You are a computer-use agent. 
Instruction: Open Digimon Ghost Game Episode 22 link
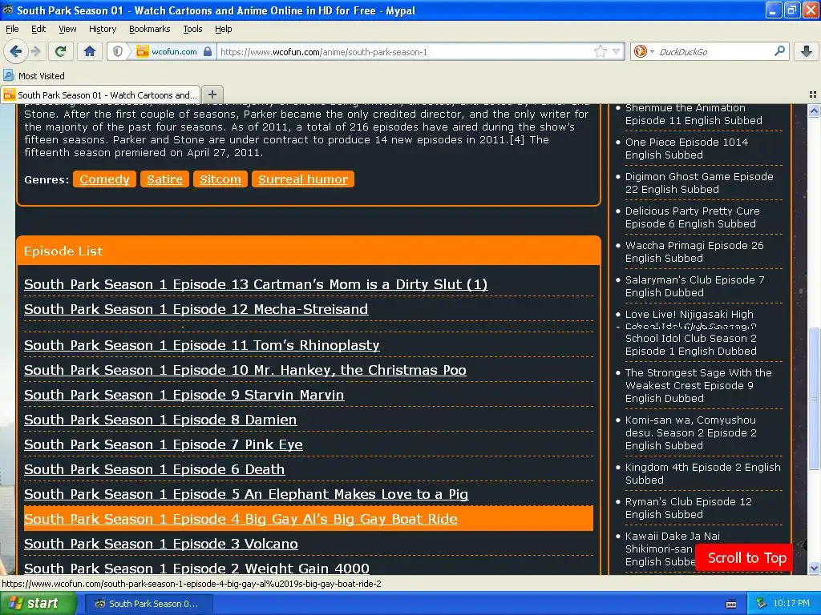pyautogui.click(x=699, y=183)
